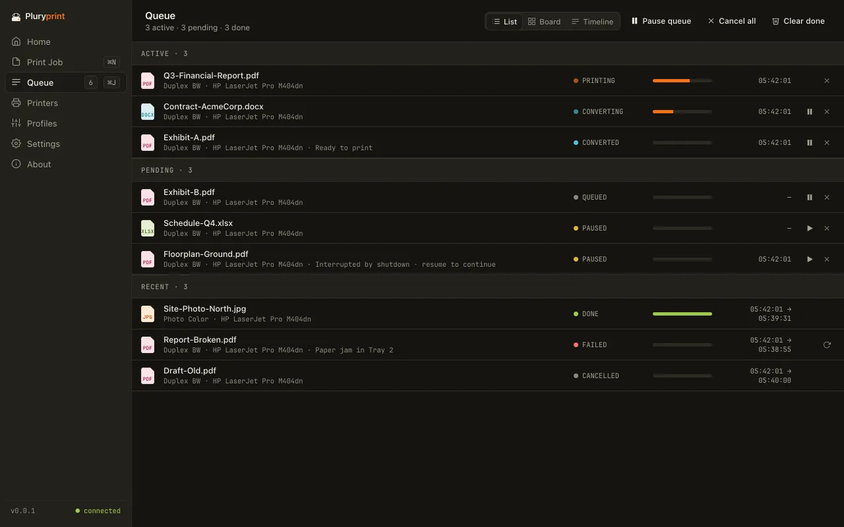Switch to Timeline view
The width and height of the screenshot is (844, 527).
[592, 22]
